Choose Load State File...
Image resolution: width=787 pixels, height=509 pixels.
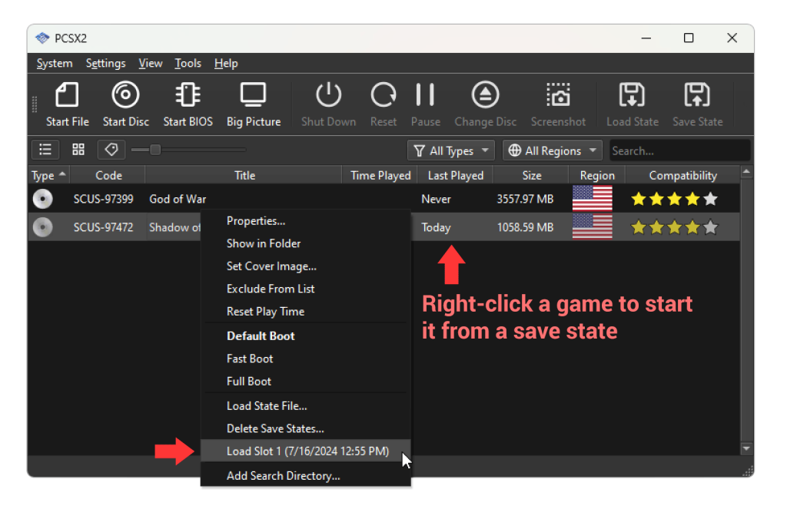(x=306, y=406)
